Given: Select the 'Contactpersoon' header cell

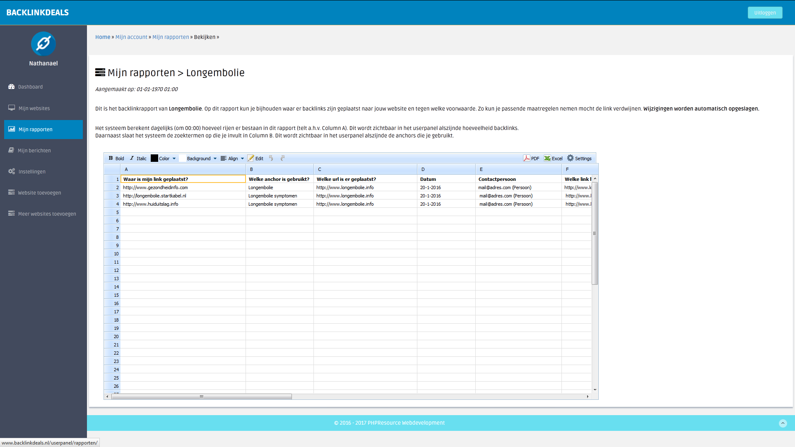Looking at the screenshot, I should tap(518, 179).
